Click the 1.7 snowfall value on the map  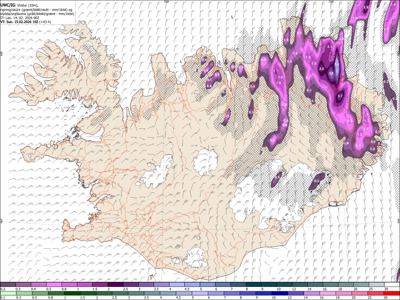[276, 71]
